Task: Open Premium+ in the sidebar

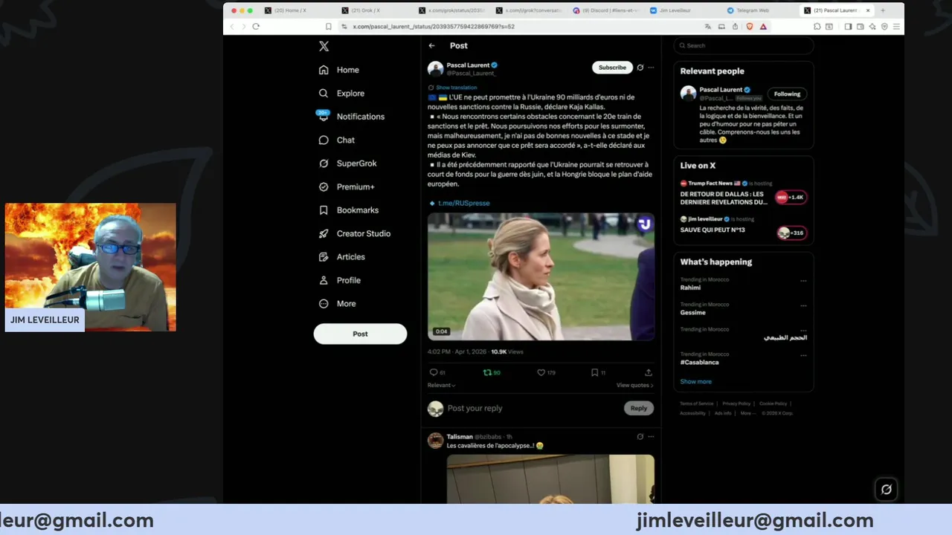Action: coord(347,187)
